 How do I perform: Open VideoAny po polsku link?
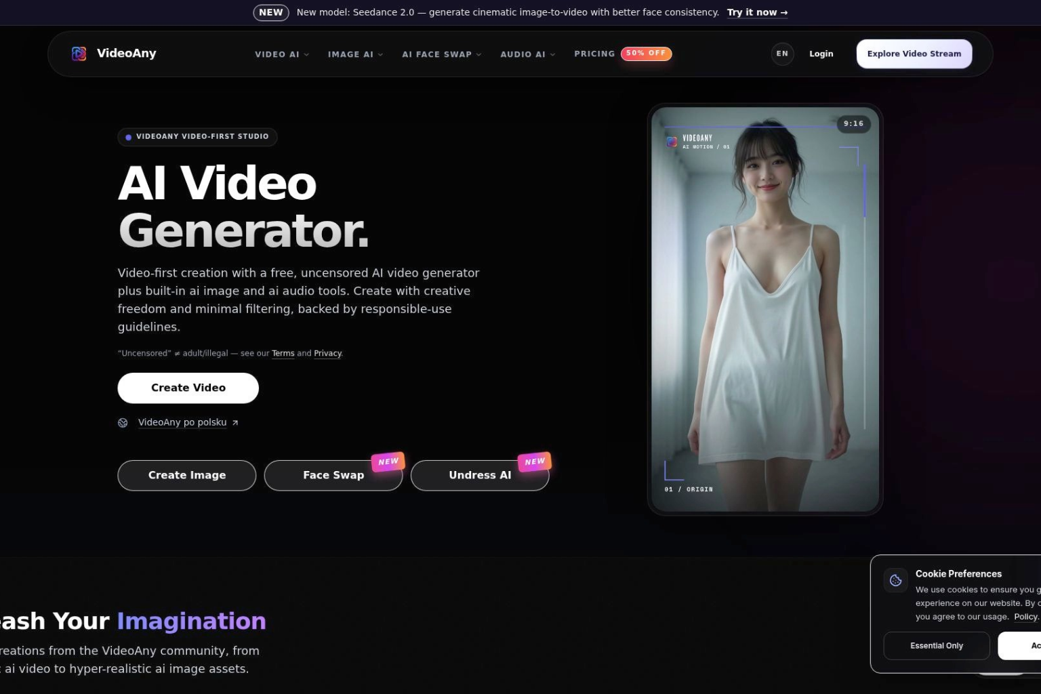(x=182, y=422)
